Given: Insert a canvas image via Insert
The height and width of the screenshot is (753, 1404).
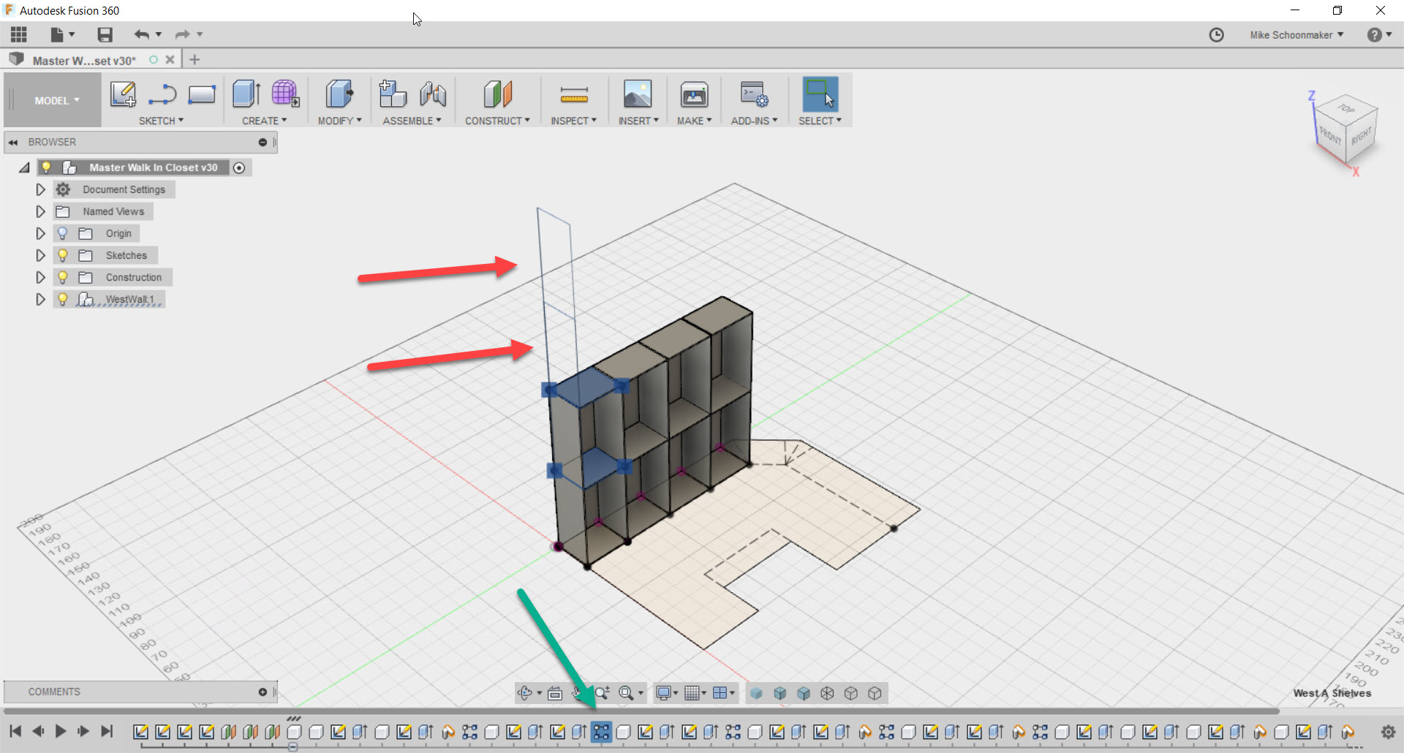Looking at the screenshot, I should [637, 95].
